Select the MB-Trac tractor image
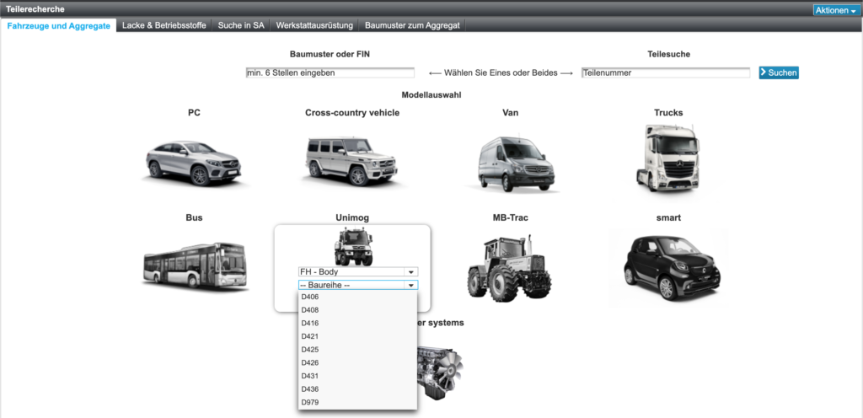863x418 pixels. coord(509,266)
